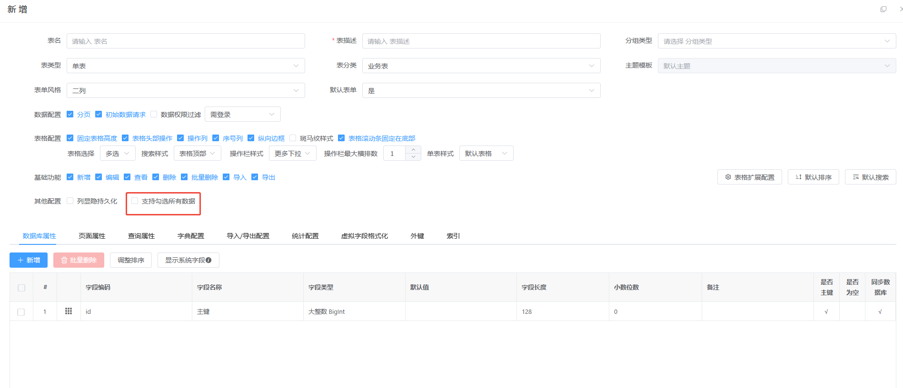Open 表格扩展配置 with the gear icon
Screen dimensions: 903x388
749,177
